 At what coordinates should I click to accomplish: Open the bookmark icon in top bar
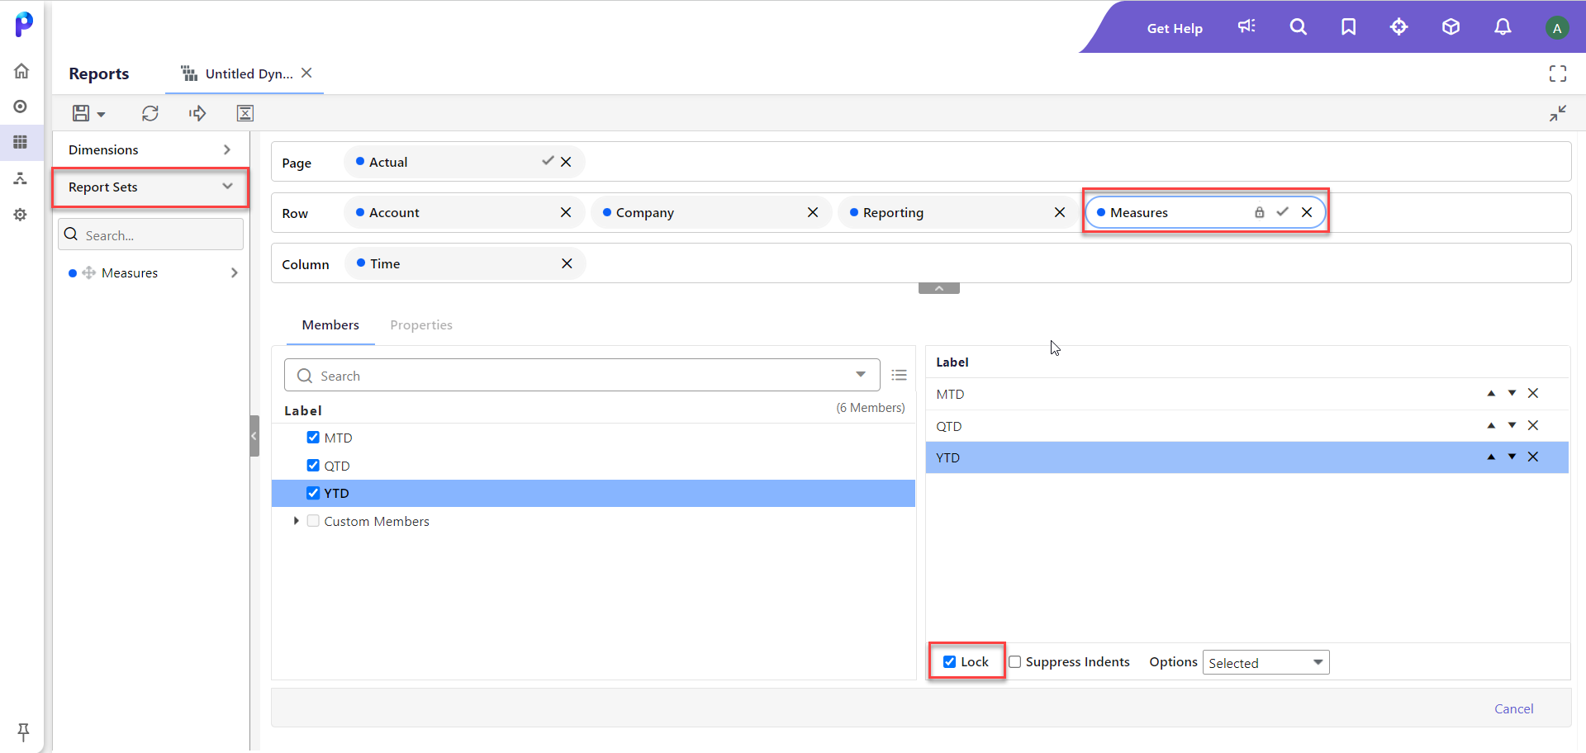tap(1349, 27)
